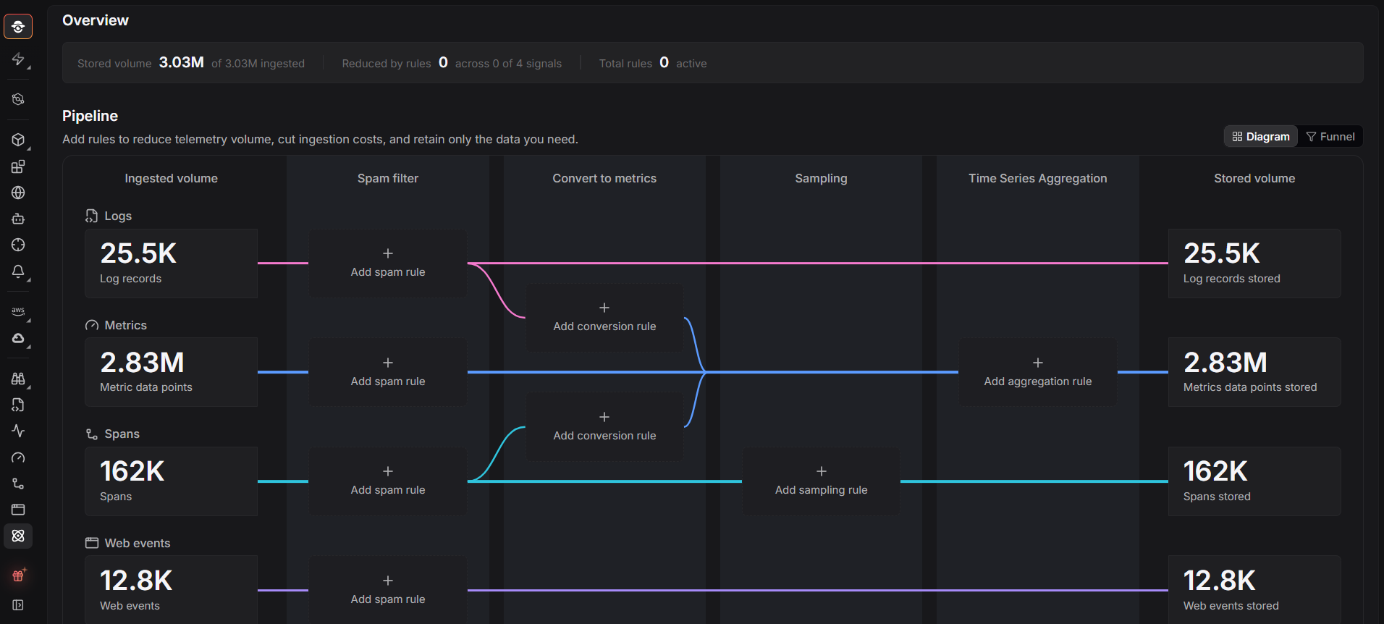1384x624 pixels.
Task: Open the crosshair target icon in sidebar
Action: point(18,245)
